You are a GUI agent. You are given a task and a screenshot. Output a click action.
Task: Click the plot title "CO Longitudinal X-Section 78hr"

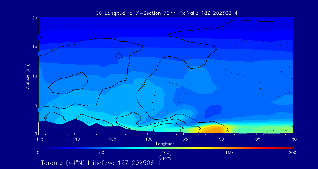[x=135, y=13]
